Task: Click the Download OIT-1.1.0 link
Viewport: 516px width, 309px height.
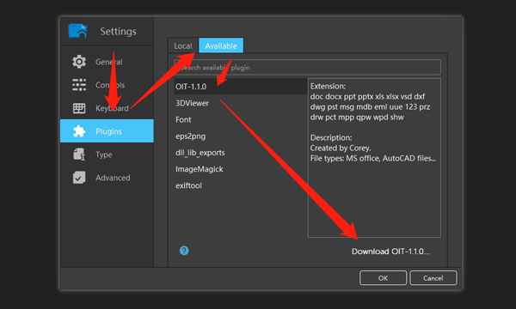Action: (390, 251)
